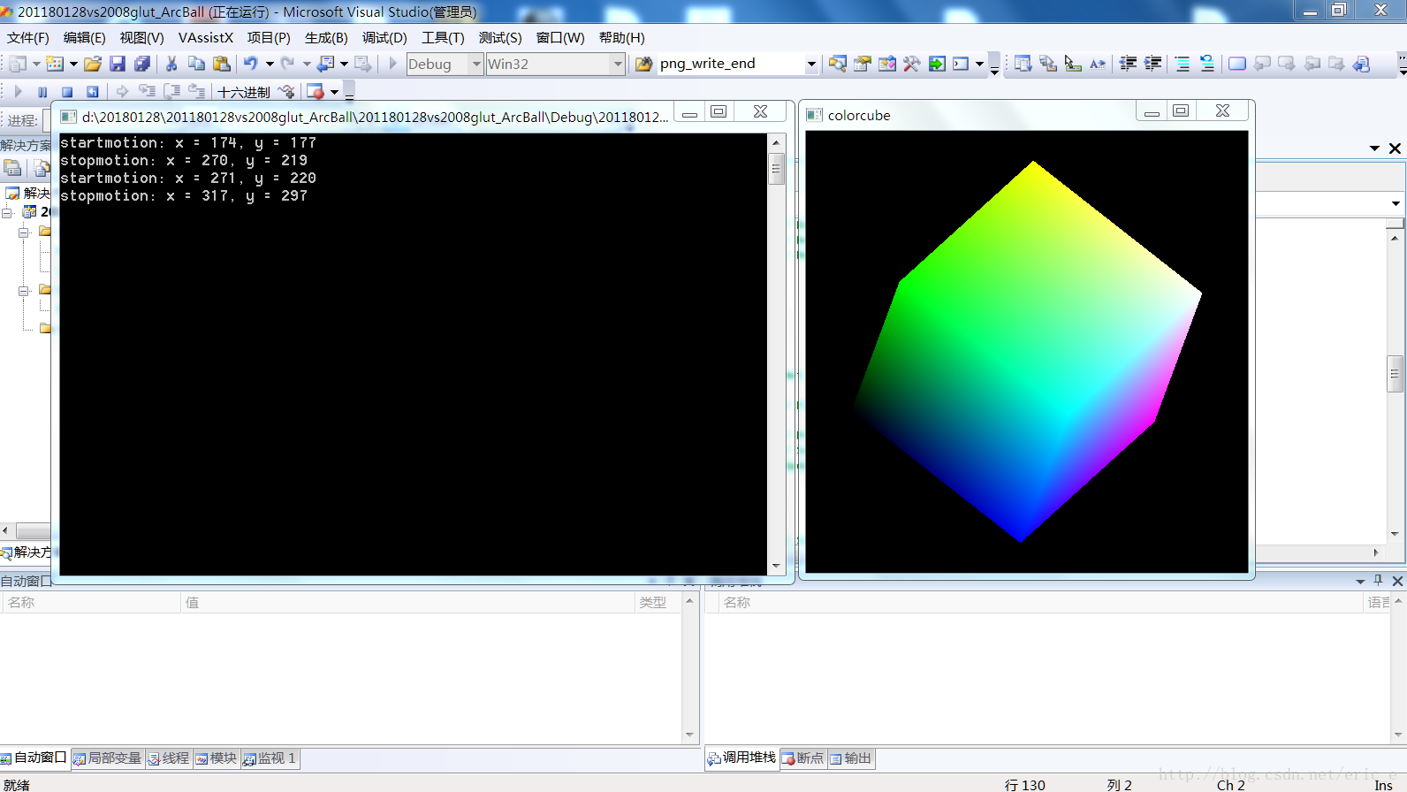Open the Start Page green arrow icon
The image size is (1407, 792).
937,64
